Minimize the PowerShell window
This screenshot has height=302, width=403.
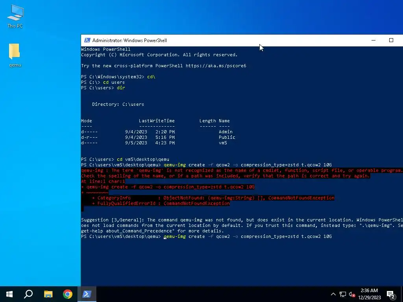tap(373, 41)
